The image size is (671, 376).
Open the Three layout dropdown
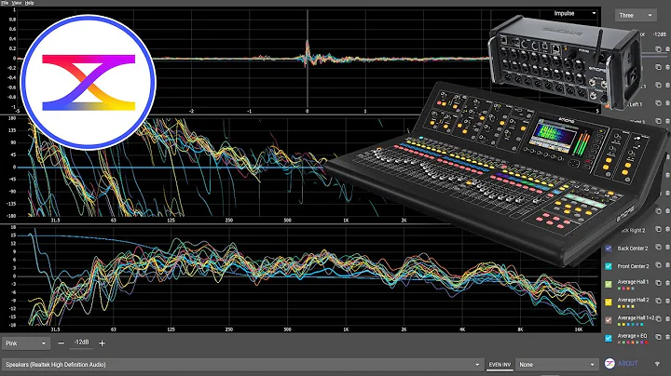click(636, 16)
